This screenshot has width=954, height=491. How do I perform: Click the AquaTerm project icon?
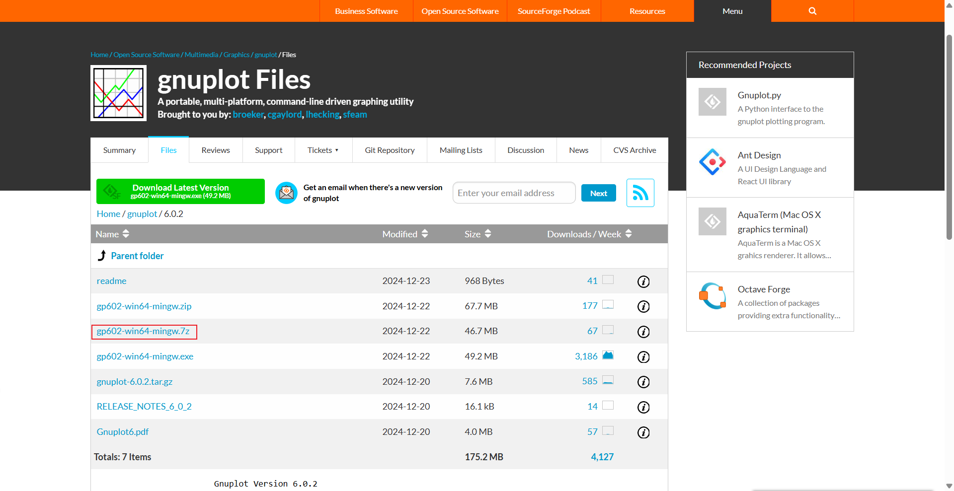click(x=713, y=221)
